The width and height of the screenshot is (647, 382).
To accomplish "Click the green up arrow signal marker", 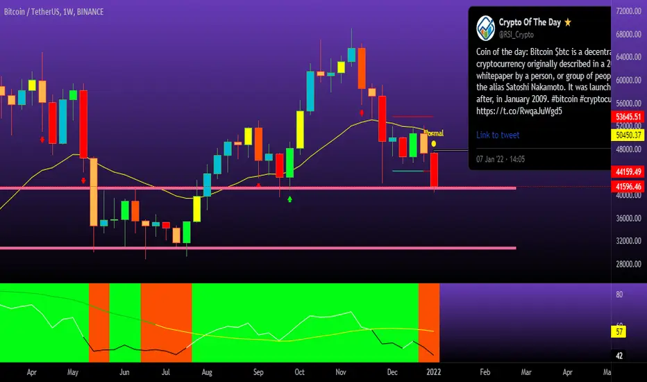I will click(x=289, y=199).
